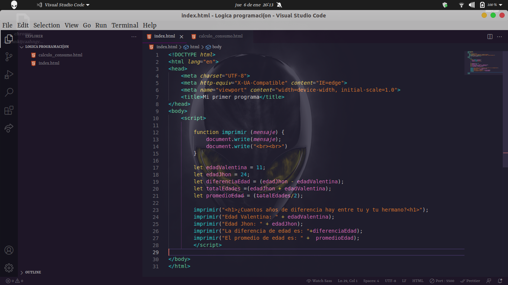Image resolution: width=508 pixels, height=285 pixels.
Task: Open the Search view
Action: 9,92
